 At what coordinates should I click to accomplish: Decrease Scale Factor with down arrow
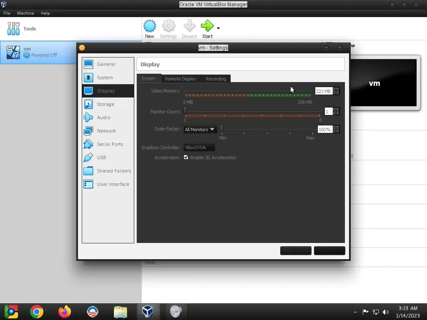(x=337, y=131)
